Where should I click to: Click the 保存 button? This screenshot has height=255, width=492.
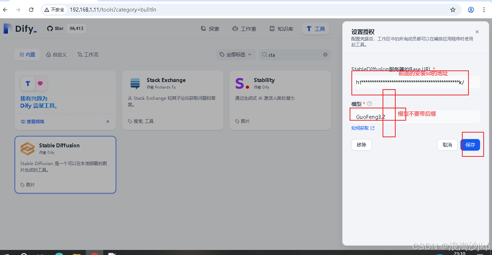470,145
